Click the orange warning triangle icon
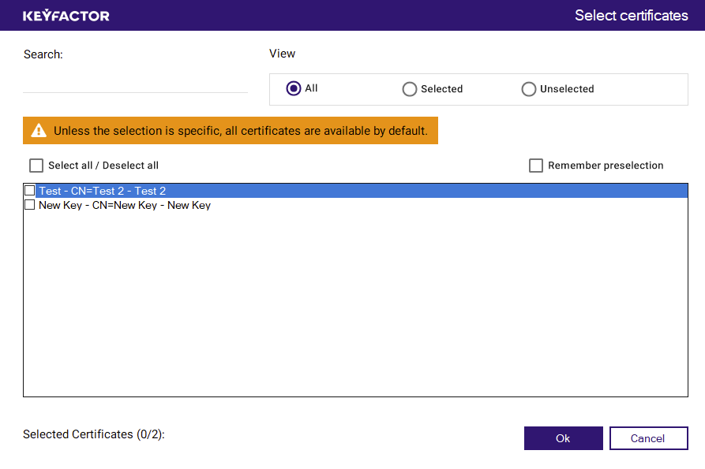The height and width of the screenshot is (469, 705). (39, 131)
